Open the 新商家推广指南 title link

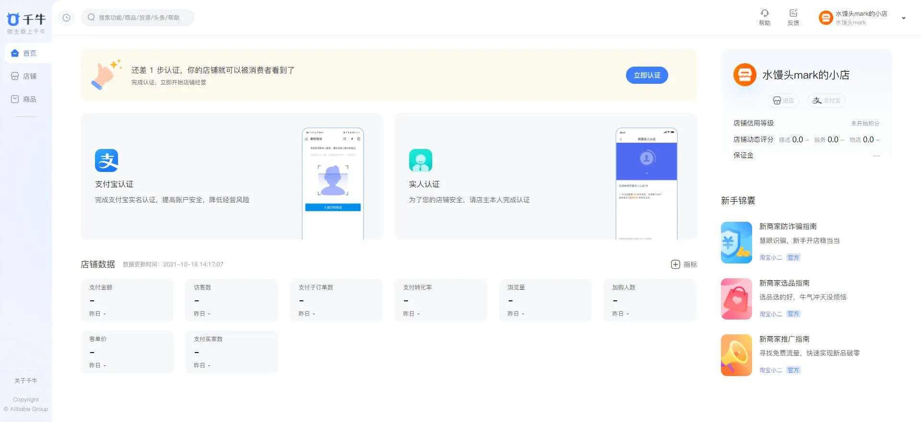point(784,339)
